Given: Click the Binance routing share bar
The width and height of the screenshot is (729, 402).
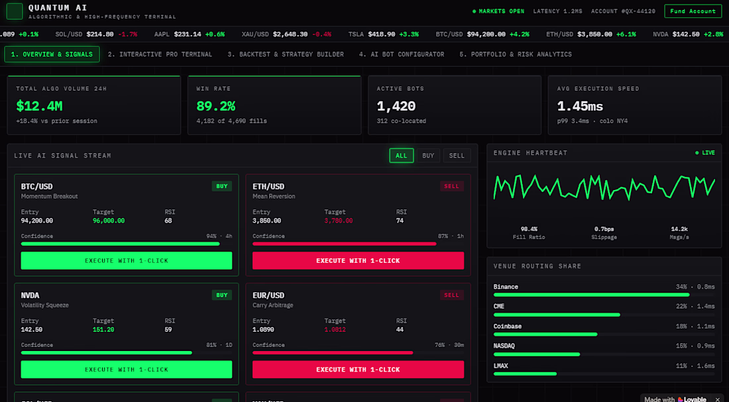Looking at the screenshot, I should [x=604, y=295].
